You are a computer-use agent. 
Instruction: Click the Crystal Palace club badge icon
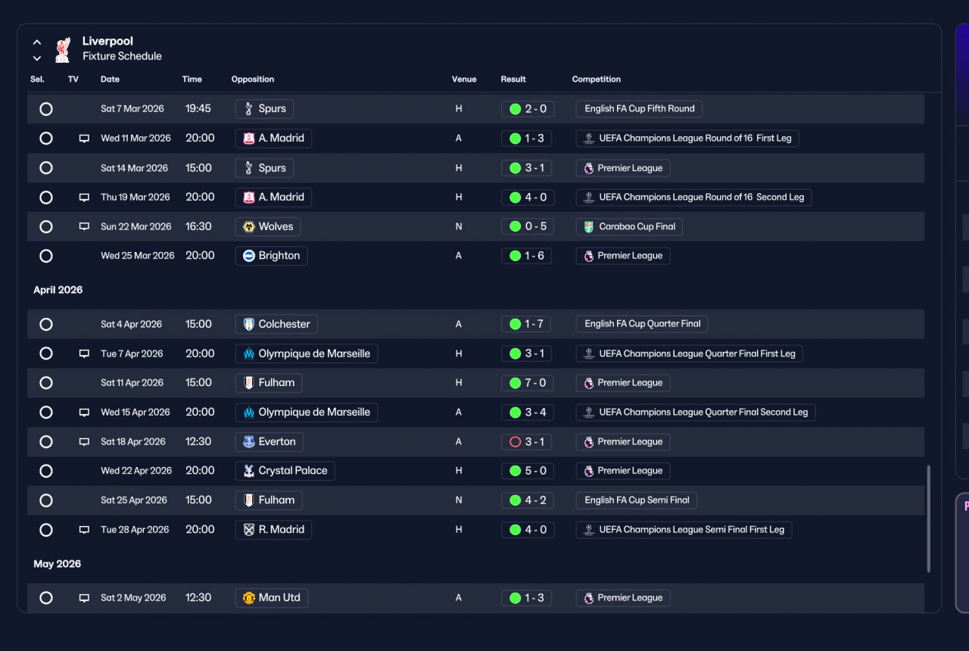click(x=248, y=471)
